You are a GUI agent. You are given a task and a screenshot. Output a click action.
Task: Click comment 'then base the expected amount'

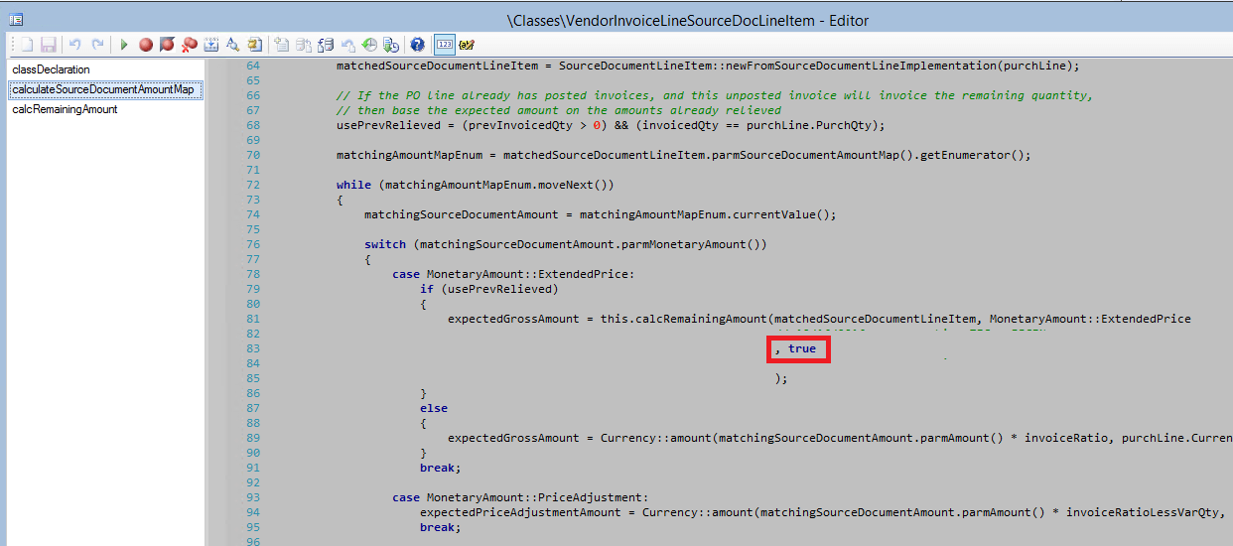[457, 110]
